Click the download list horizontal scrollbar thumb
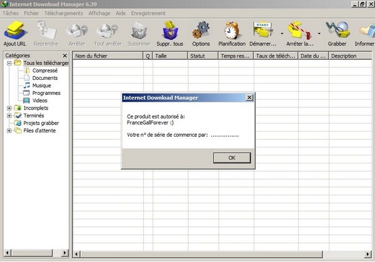 (x=201, y=255)
